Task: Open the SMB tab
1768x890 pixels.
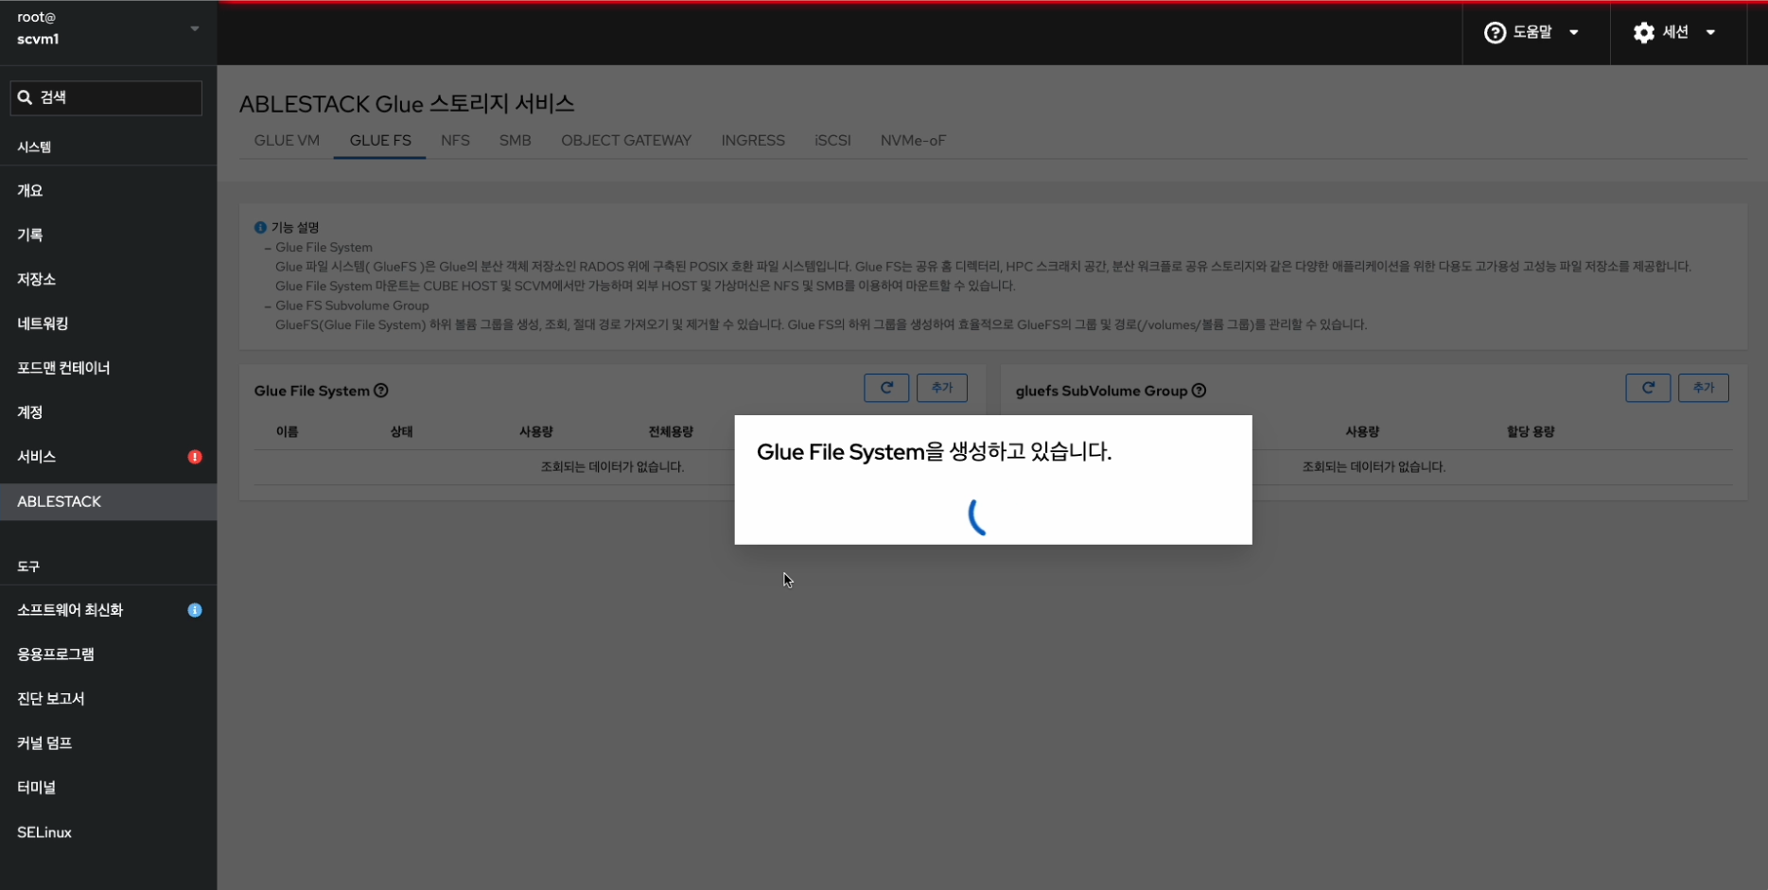Action: [516, 140]
